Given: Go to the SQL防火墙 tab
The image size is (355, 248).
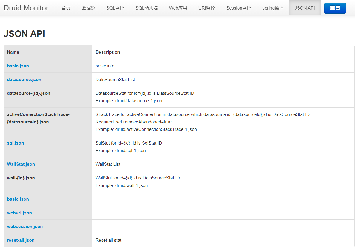Looking at the screenshot, I should (147, 8).
